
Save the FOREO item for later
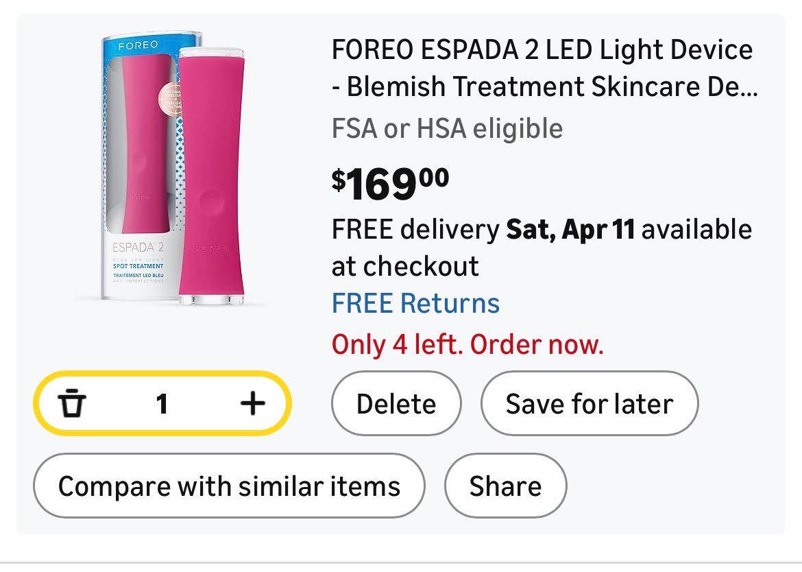pos(589,403)
